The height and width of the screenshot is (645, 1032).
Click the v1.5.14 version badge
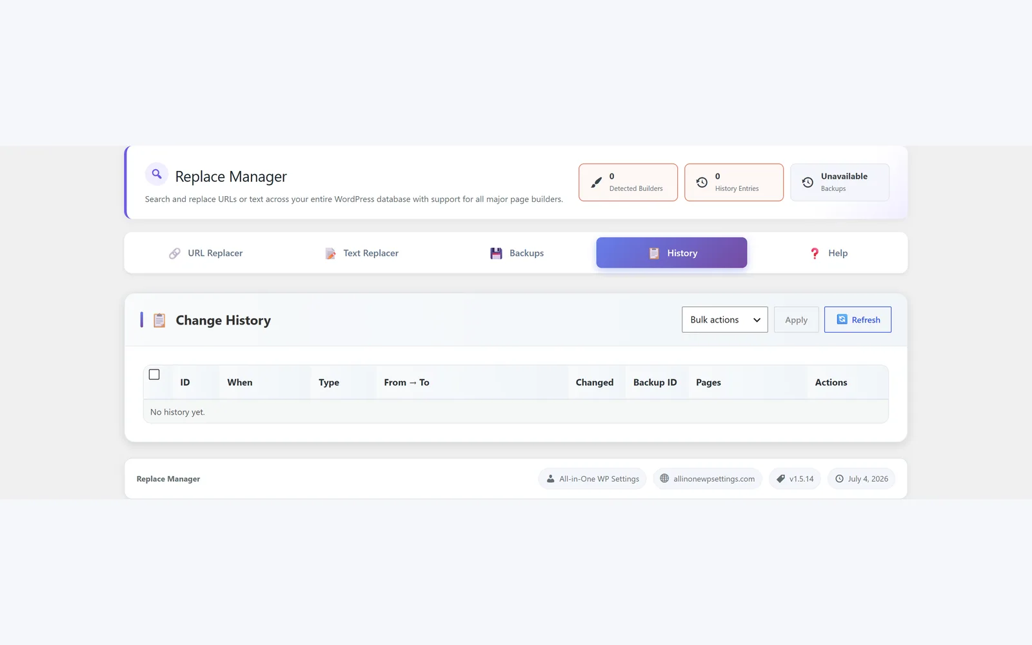click(795, 479)
